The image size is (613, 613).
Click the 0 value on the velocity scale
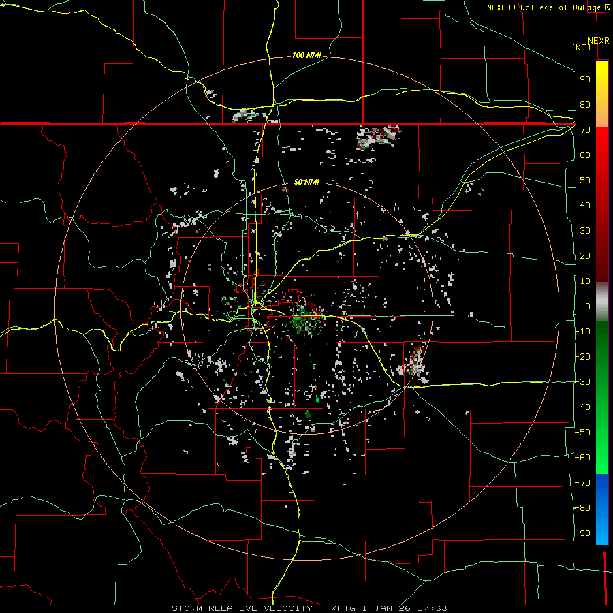pyautogui.click(x=588, y=306)
